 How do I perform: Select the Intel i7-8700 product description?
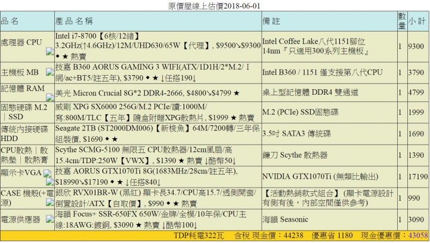158,46
